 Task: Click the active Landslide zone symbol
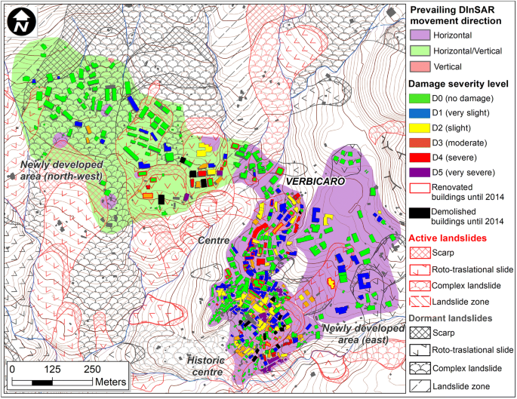click(420, 302)
